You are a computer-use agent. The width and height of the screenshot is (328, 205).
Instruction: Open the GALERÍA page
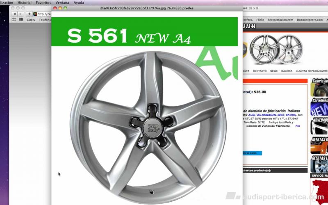point(287,71)
